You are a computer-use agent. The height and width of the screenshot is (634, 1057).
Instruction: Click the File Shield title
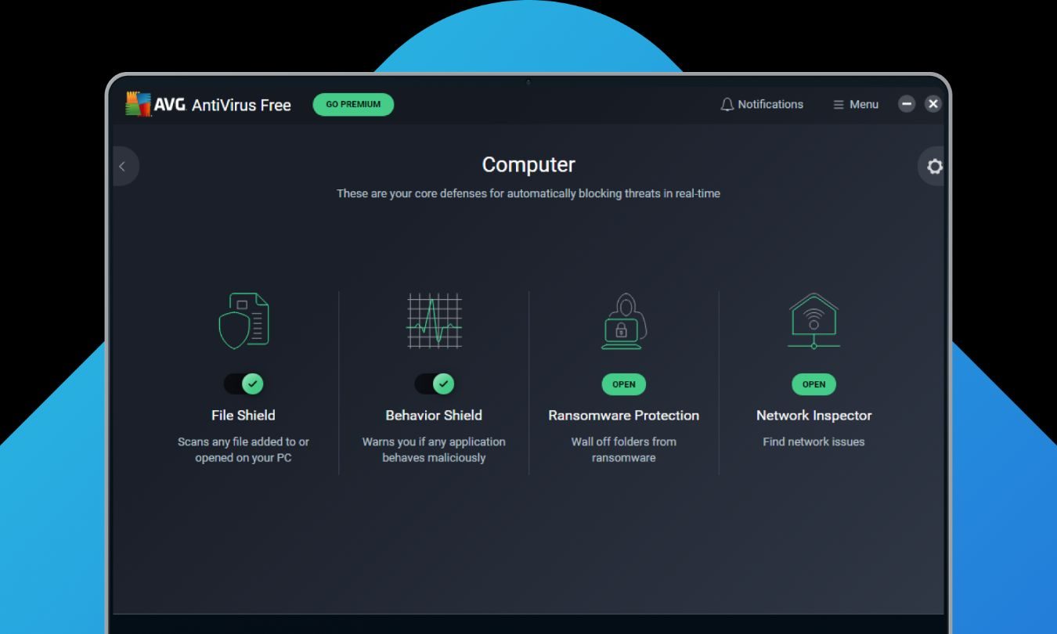244,416
